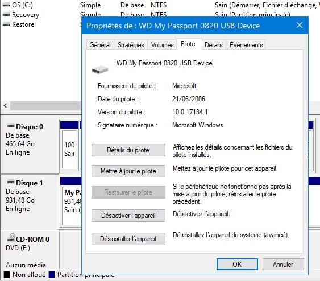Click the Sain (Démarrer...) status of OS (C:)
The image size is (320, 281).
pyautogui.click(x=267, y=5)
